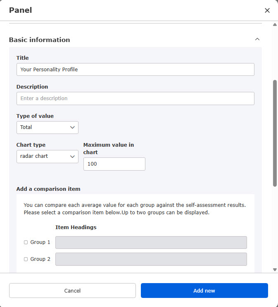Click the scrollbar down arrow
This screenshot has width=278, height=307.
pyautogui.click(x=275, y=270)
